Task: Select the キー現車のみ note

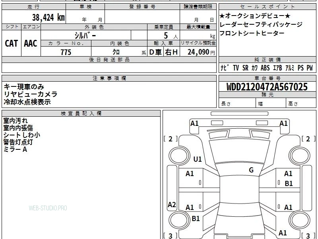Action: pos(24,87)
